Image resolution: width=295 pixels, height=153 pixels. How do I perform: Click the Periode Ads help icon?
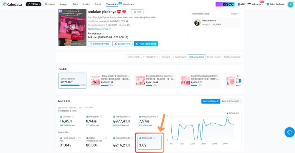(103, 33)
